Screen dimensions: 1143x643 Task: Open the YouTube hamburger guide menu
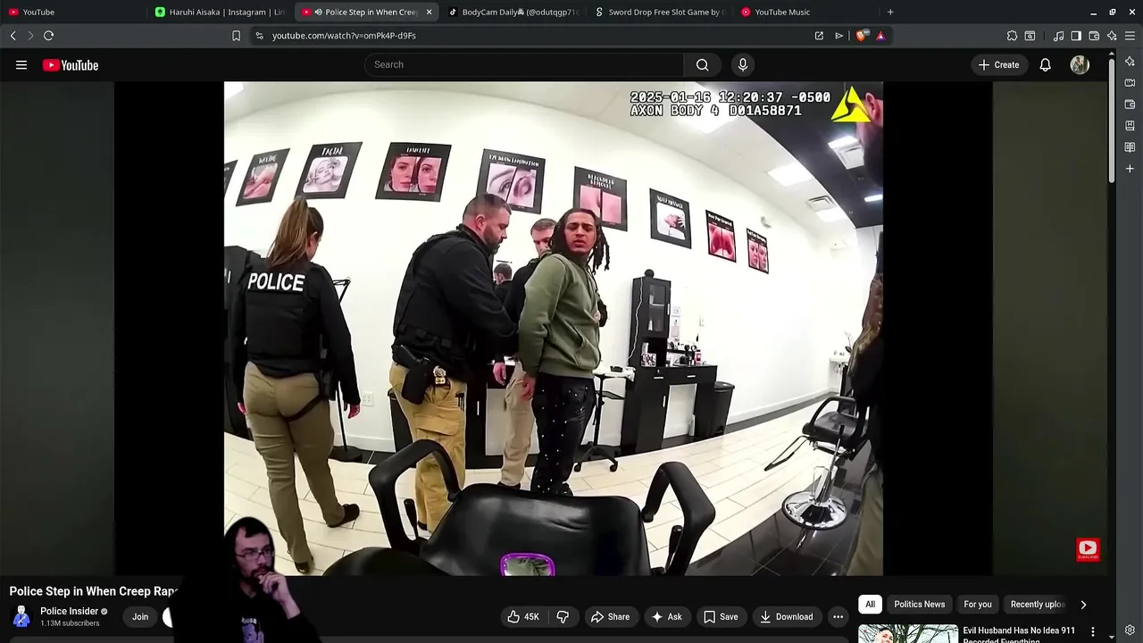(21, 65)
